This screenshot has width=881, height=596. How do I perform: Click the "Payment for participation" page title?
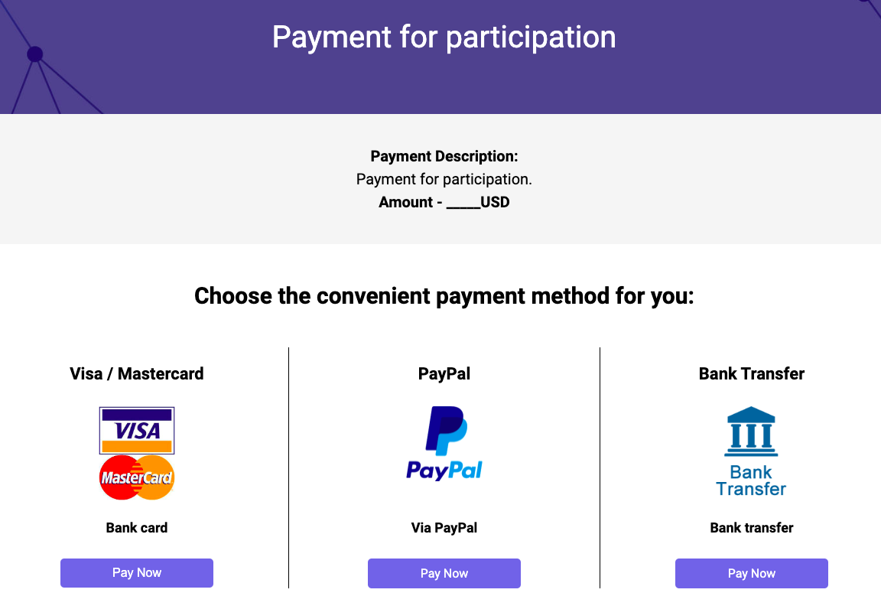tap(444, 37)
